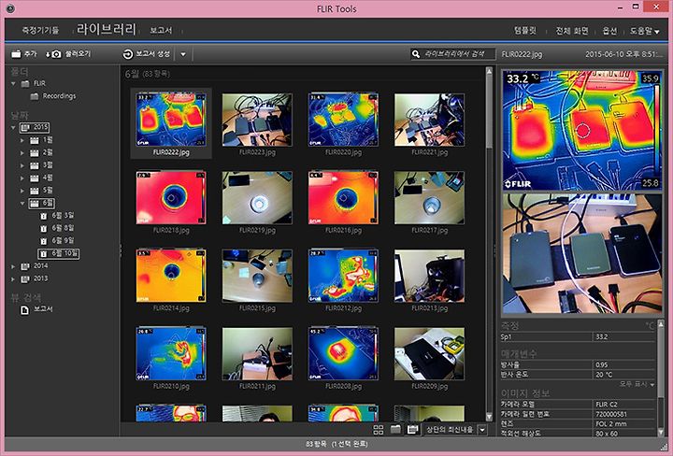This screenshot has height=456, width=673.
Task: Select the FLIR0210.jpg thermal thumbnail
Action: pyautogui.click(x=171, y=354)
